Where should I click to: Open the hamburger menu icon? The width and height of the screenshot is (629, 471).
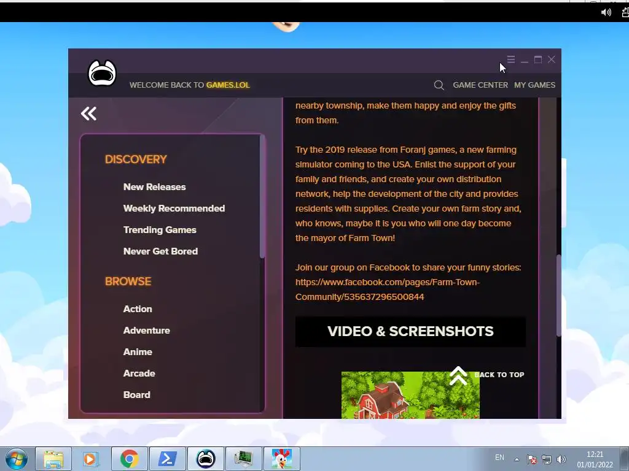(x=510, y=59)
